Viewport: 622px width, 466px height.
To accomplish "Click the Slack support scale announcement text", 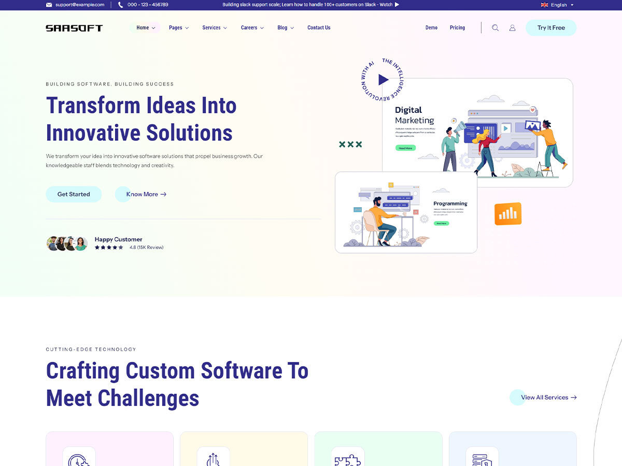I will [307, 5].
